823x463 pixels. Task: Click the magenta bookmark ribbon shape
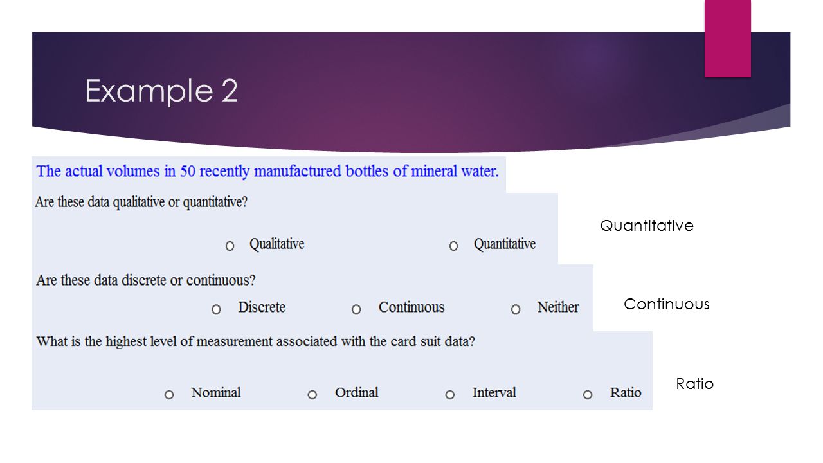728,39
